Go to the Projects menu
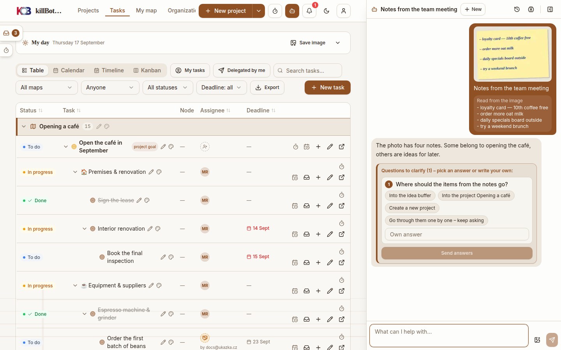The height and width of the screenshot is (350, 561). click(88, 10)
